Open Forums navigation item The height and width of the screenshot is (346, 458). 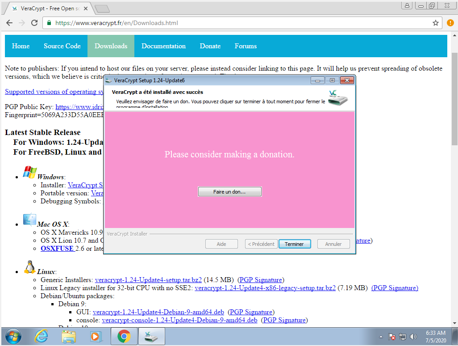click(246, 46)
